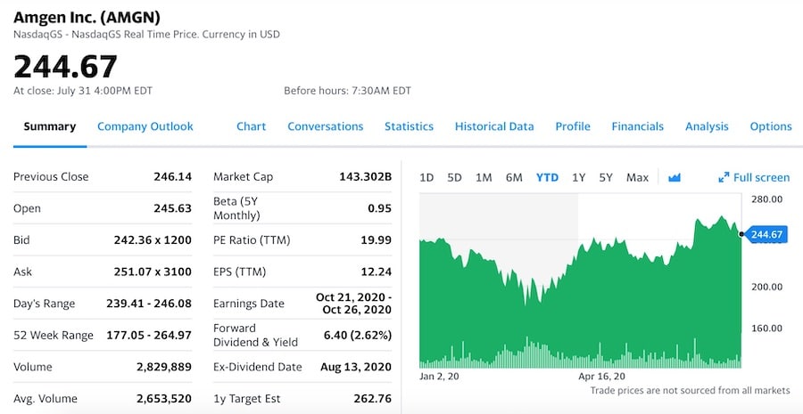Open the Profile tab
Image resolution: width=803 pixels, height=414 pixels.
573,126
